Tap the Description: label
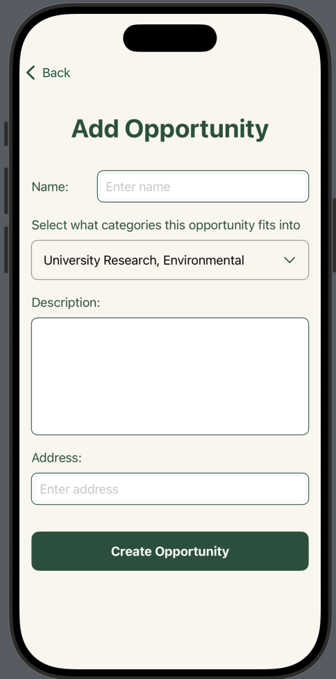 point(66,302)
